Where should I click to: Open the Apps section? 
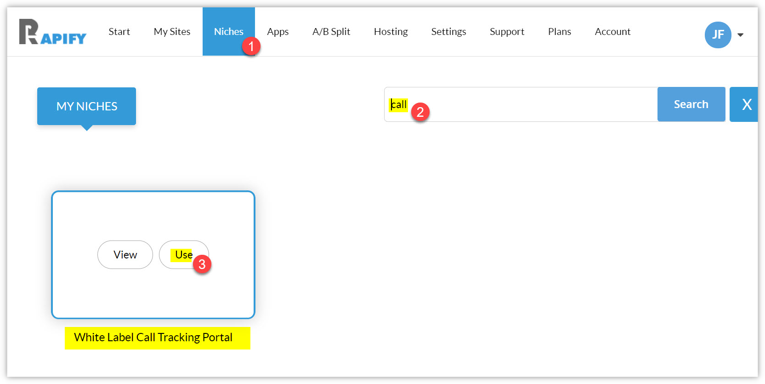pyautogui.click(x=278, y=32)
